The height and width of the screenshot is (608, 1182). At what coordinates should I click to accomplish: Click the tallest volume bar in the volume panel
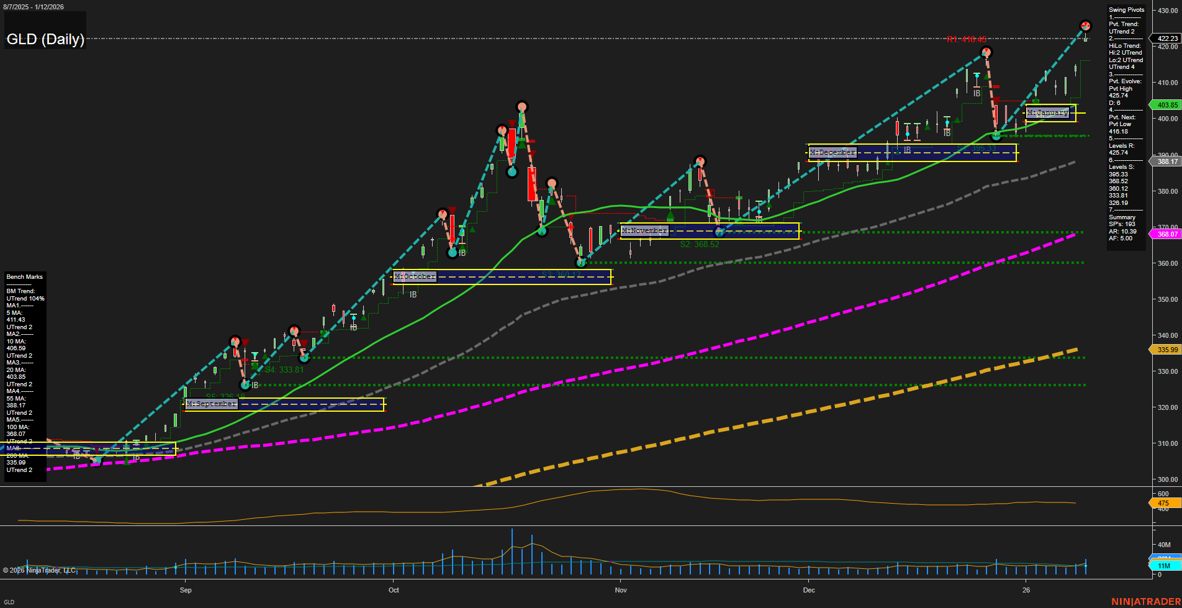pyautogui.click(x=512, y=553)
